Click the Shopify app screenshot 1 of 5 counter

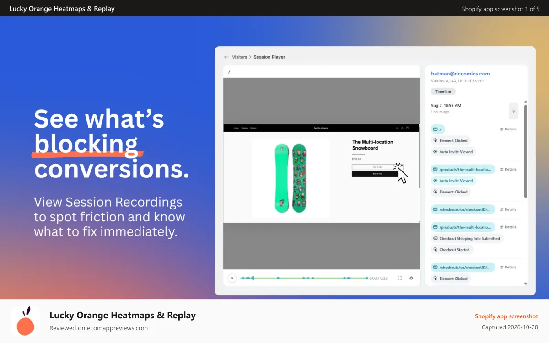coord(501,9)
